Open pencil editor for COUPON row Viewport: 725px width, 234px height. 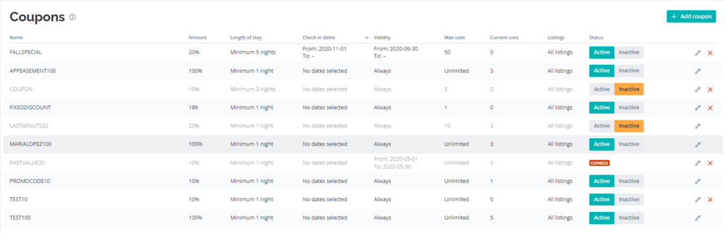[698, 89]
